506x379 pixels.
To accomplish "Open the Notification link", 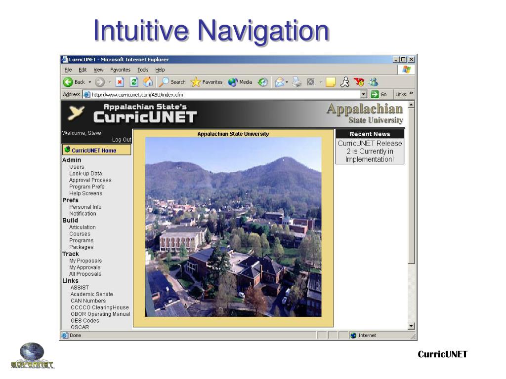I will click(83, 213).
